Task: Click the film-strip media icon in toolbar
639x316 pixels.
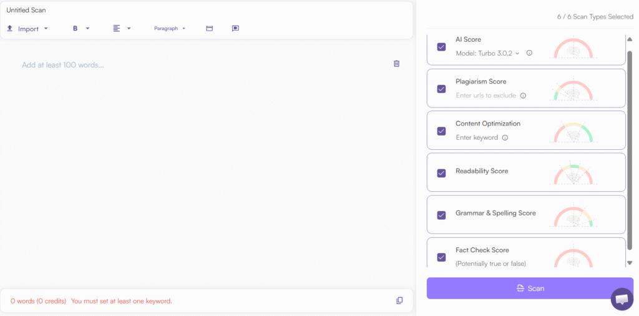Action: [210, 29]
